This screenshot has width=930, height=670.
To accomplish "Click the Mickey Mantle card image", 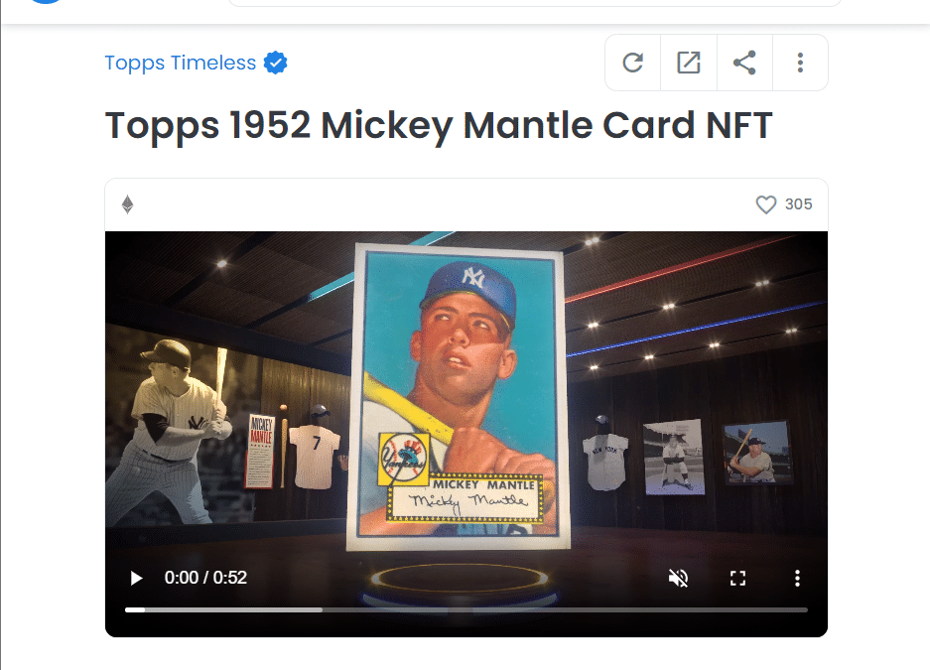I will (x=459, y=396).
